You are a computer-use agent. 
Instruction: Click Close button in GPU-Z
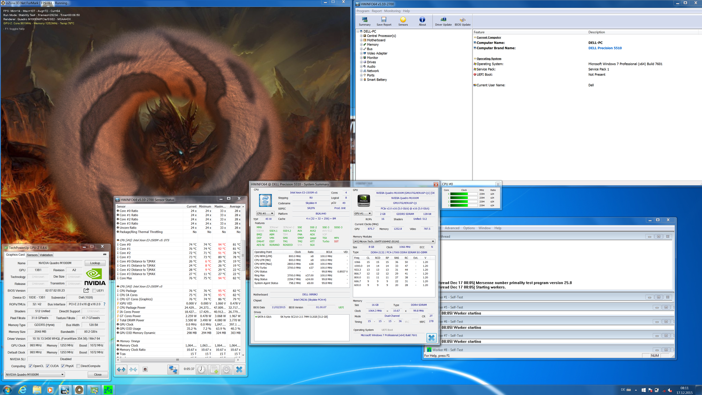point(98,375)
